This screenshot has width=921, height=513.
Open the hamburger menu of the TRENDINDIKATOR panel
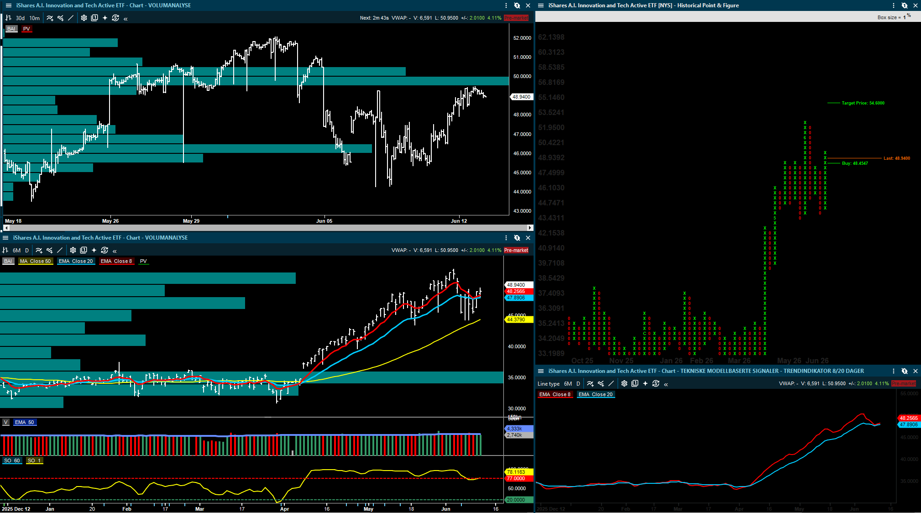(541, 371)
